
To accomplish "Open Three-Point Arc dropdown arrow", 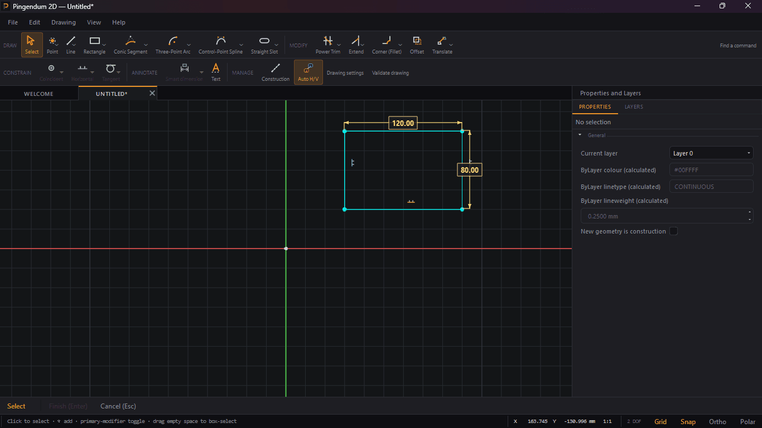I will tap(189, 45).
